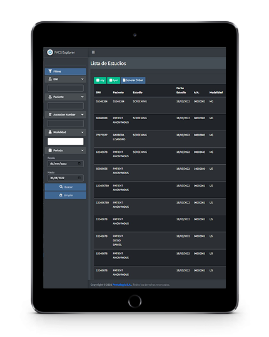Screen dimensions: 269x337
Task: Open the Desde date picker icon
Action: coord(79,164)
